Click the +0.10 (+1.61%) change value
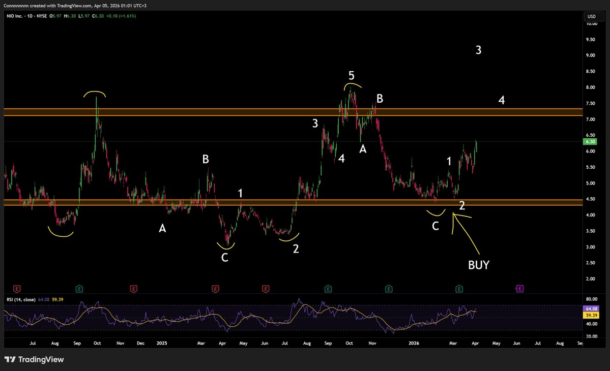The image size is (610, 371). (x=121, y=16)
